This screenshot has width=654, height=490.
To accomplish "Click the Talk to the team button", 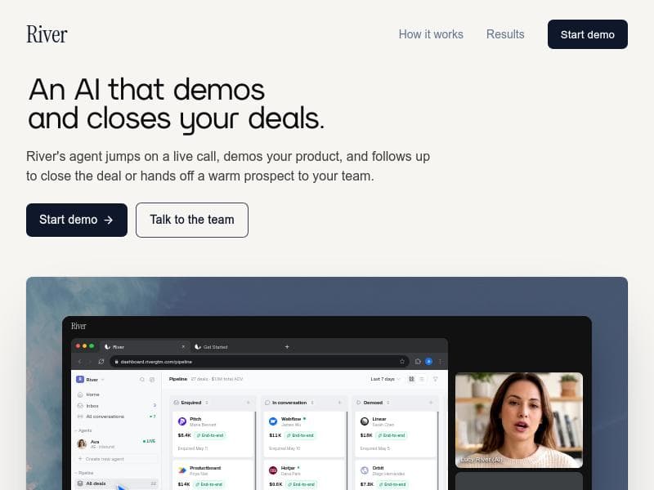I will (x=192, y=220).
